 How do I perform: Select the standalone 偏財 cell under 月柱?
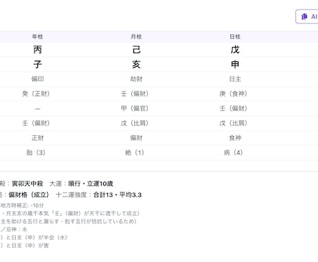[136, 138]
